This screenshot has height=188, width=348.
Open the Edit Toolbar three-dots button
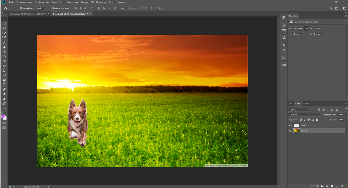(x=4, y=108)
